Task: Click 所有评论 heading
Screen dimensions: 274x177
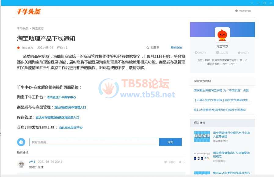Action: [23, 152]
